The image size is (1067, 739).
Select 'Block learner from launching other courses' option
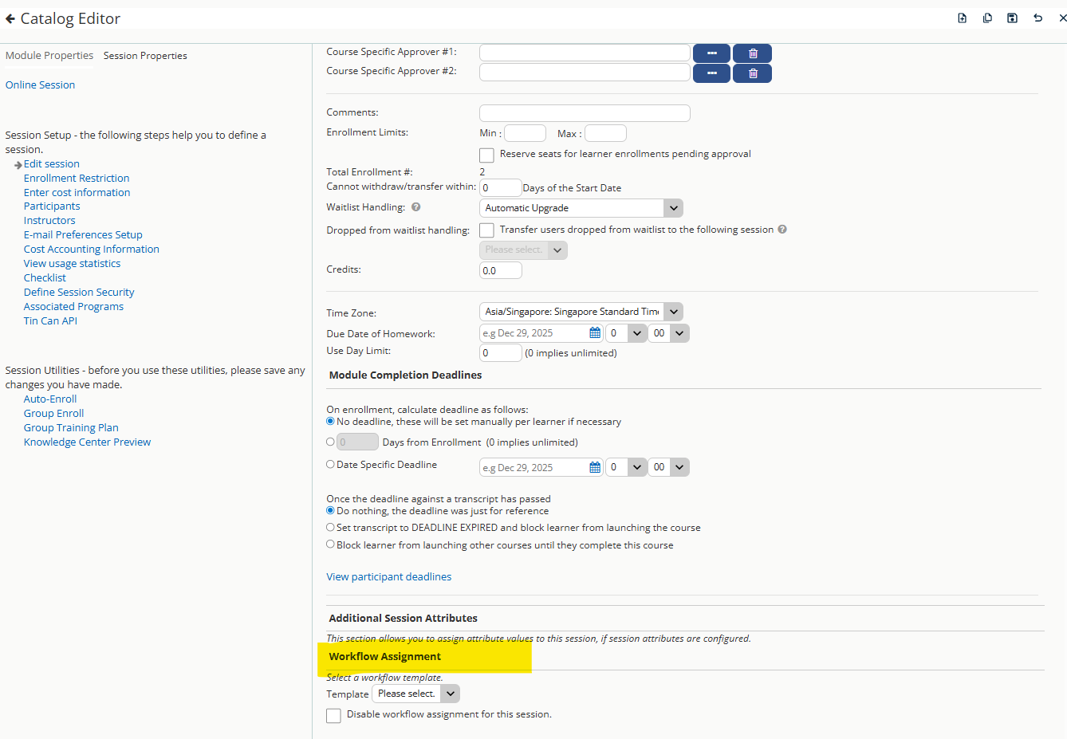tap(330, 544)
